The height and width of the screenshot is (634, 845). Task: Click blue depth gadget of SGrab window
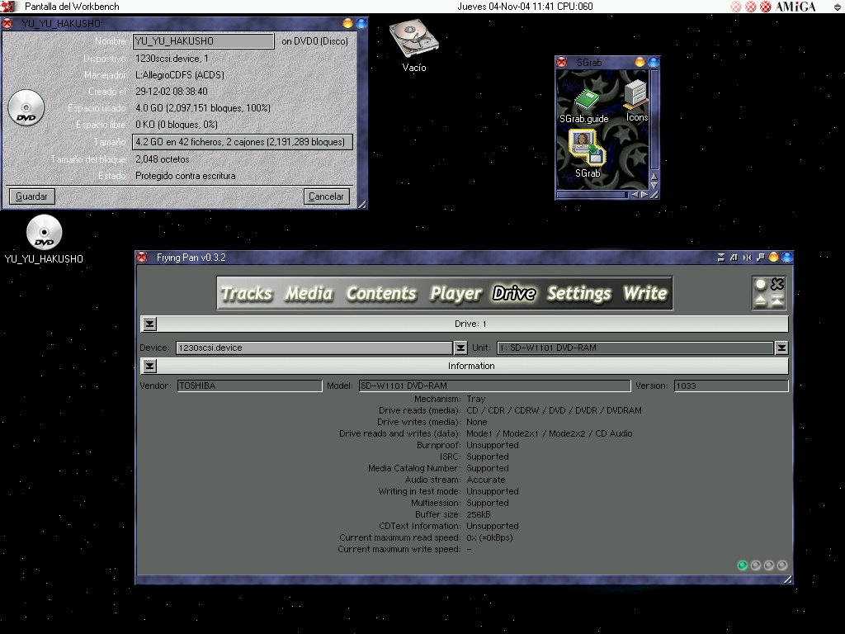(x=654, y=62)
